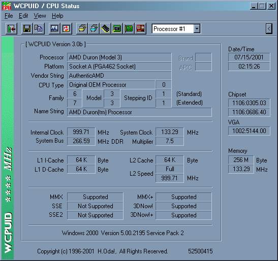Click the Standard Family value 6
278x261 pixels.
[75, 94]
